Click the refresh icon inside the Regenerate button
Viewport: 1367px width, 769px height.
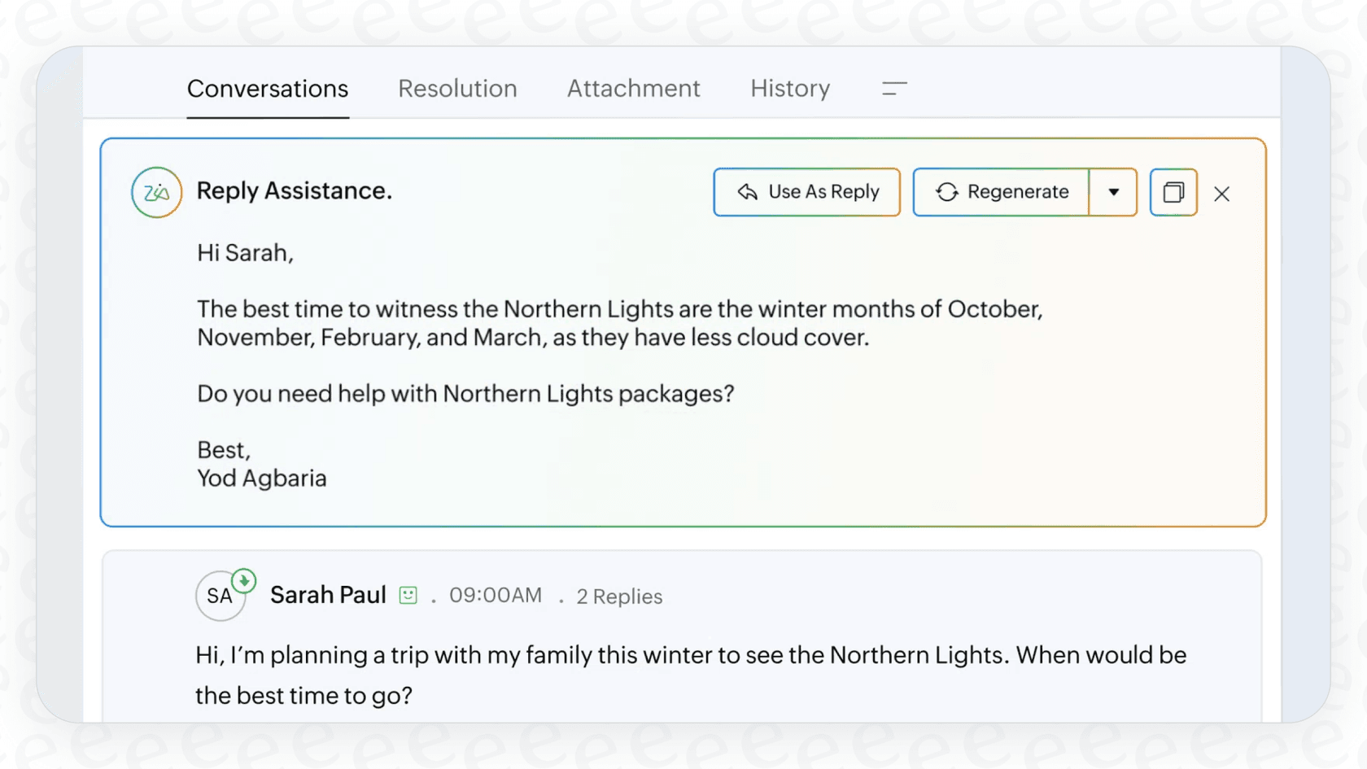pos(946,192)
